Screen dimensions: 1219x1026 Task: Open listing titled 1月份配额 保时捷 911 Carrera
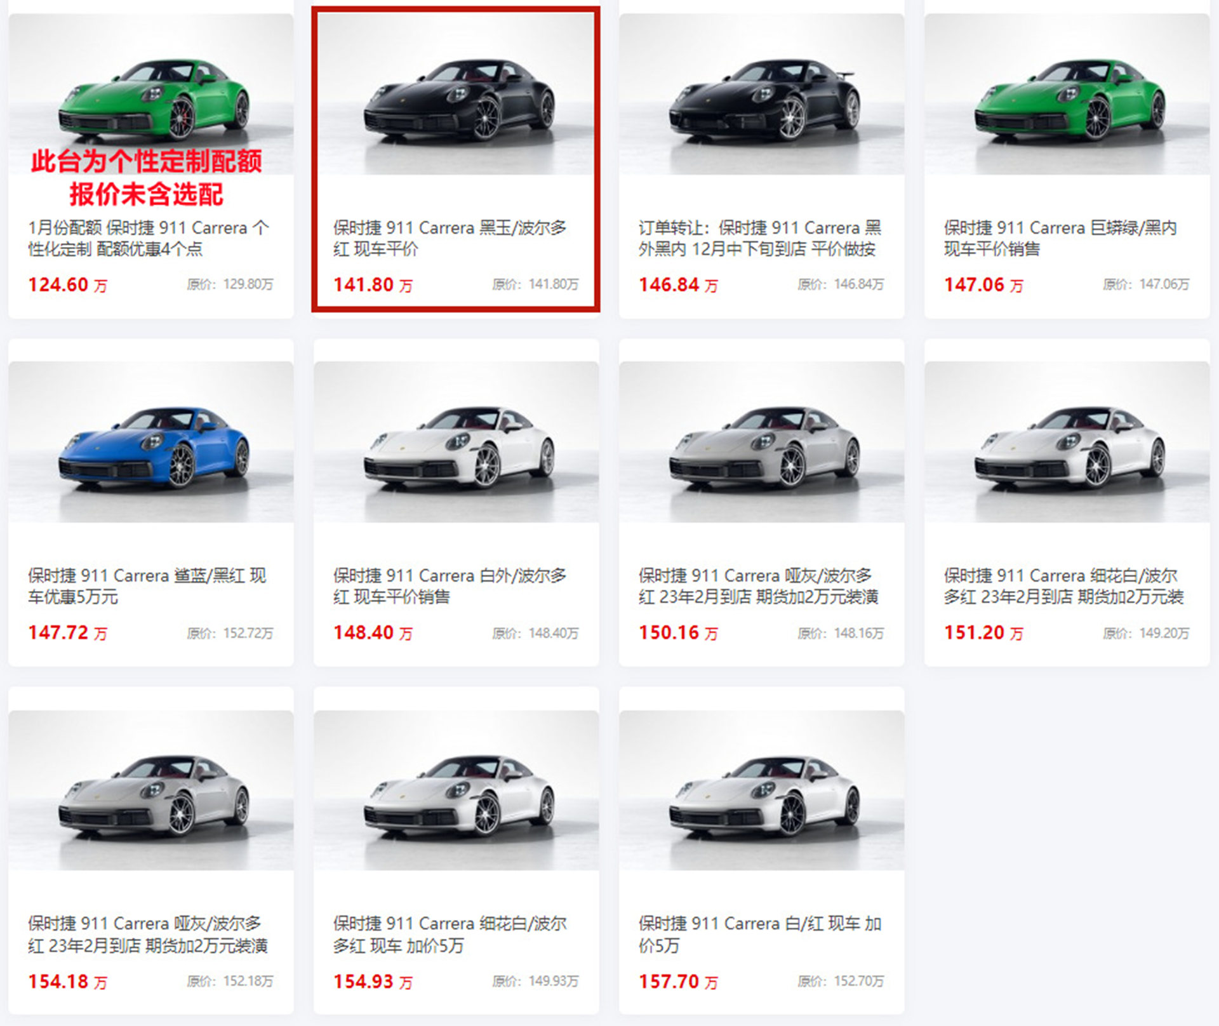tap(149, 238)
